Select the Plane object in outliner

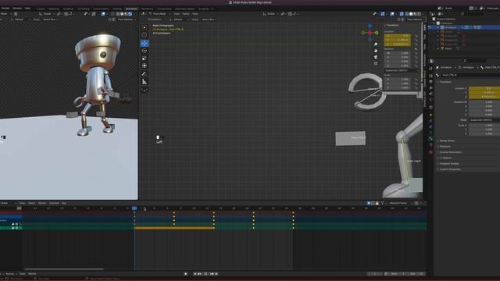click(448, 48)
